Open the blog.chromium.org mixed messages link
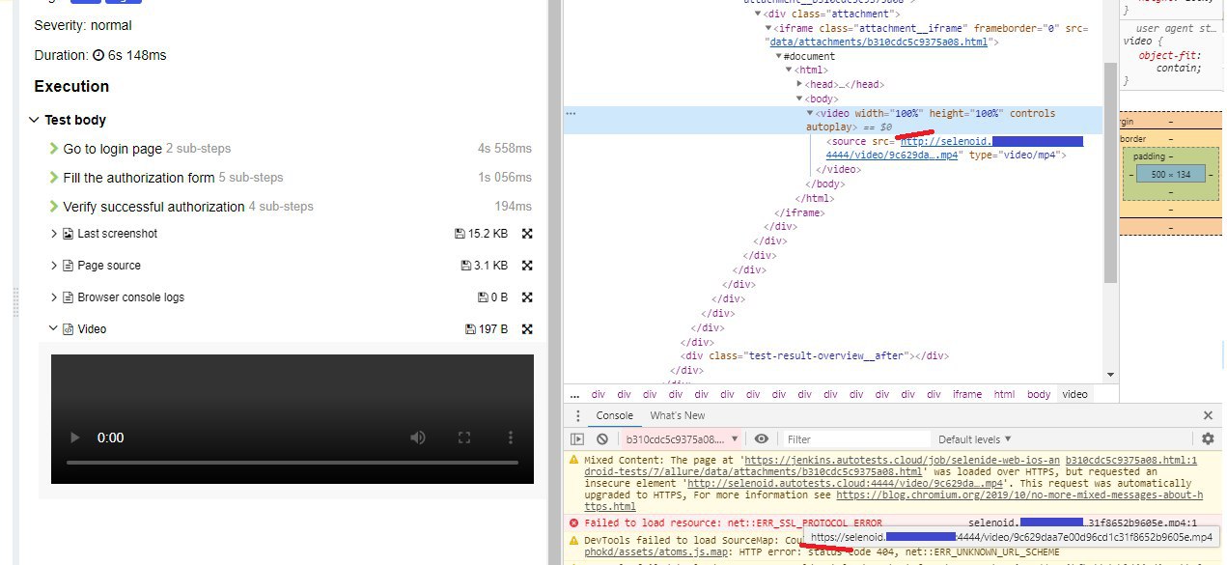1227x565 pixels. tap(894, 500)
